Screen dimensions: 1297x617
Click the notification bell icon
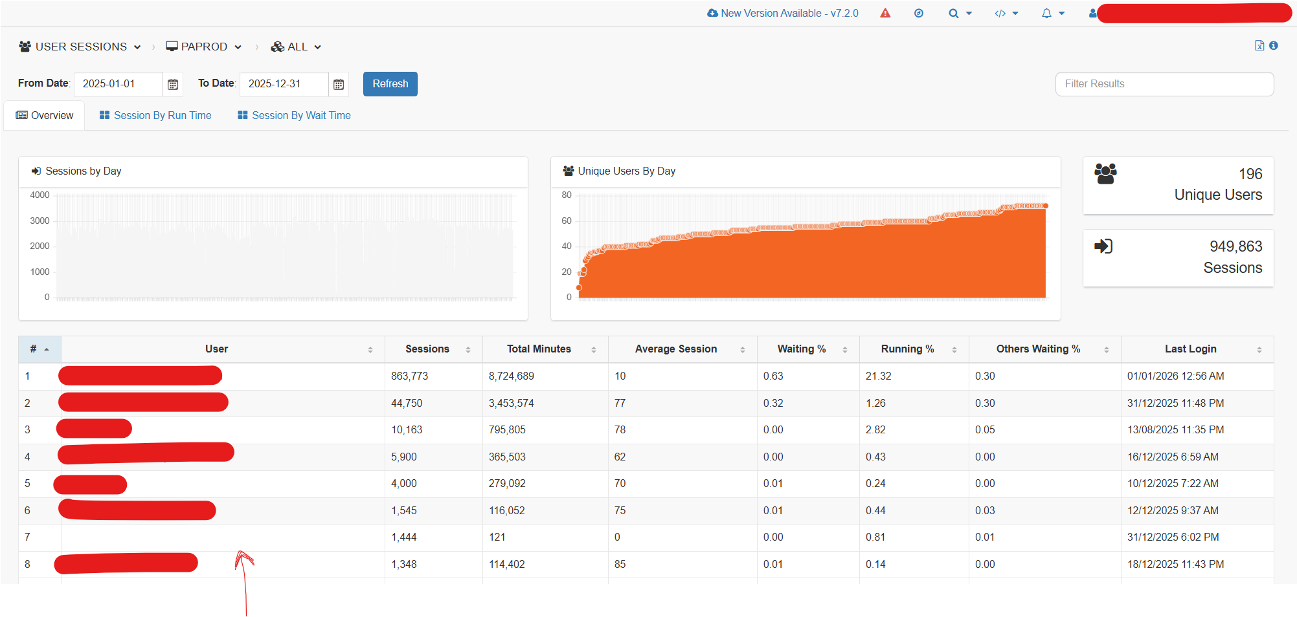(1046, 13)
